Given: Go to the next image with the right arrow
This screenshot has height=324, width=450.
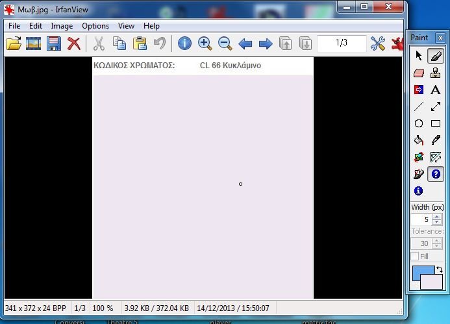Looking at the screenshot, I should tap(266, 44).
